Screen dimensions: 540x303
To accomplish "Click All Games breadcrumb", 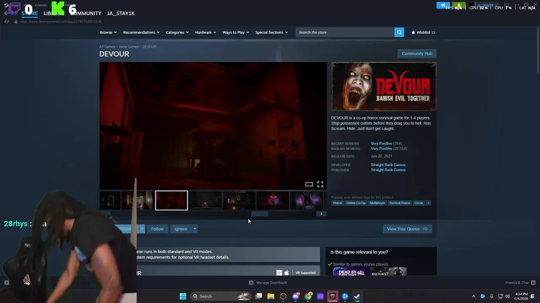I will click(x=107, y=47).
